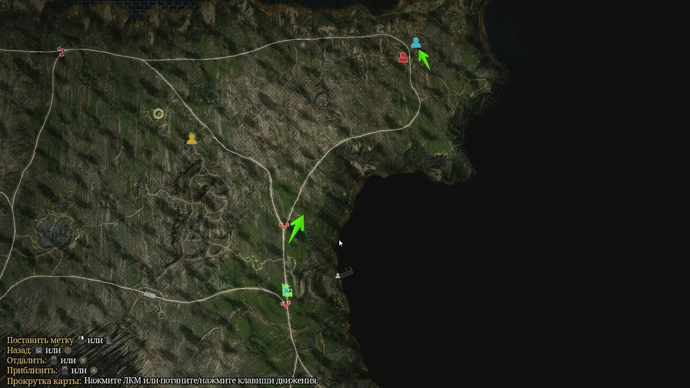Click the Поставить метку hint label

[x=41, y=340]
